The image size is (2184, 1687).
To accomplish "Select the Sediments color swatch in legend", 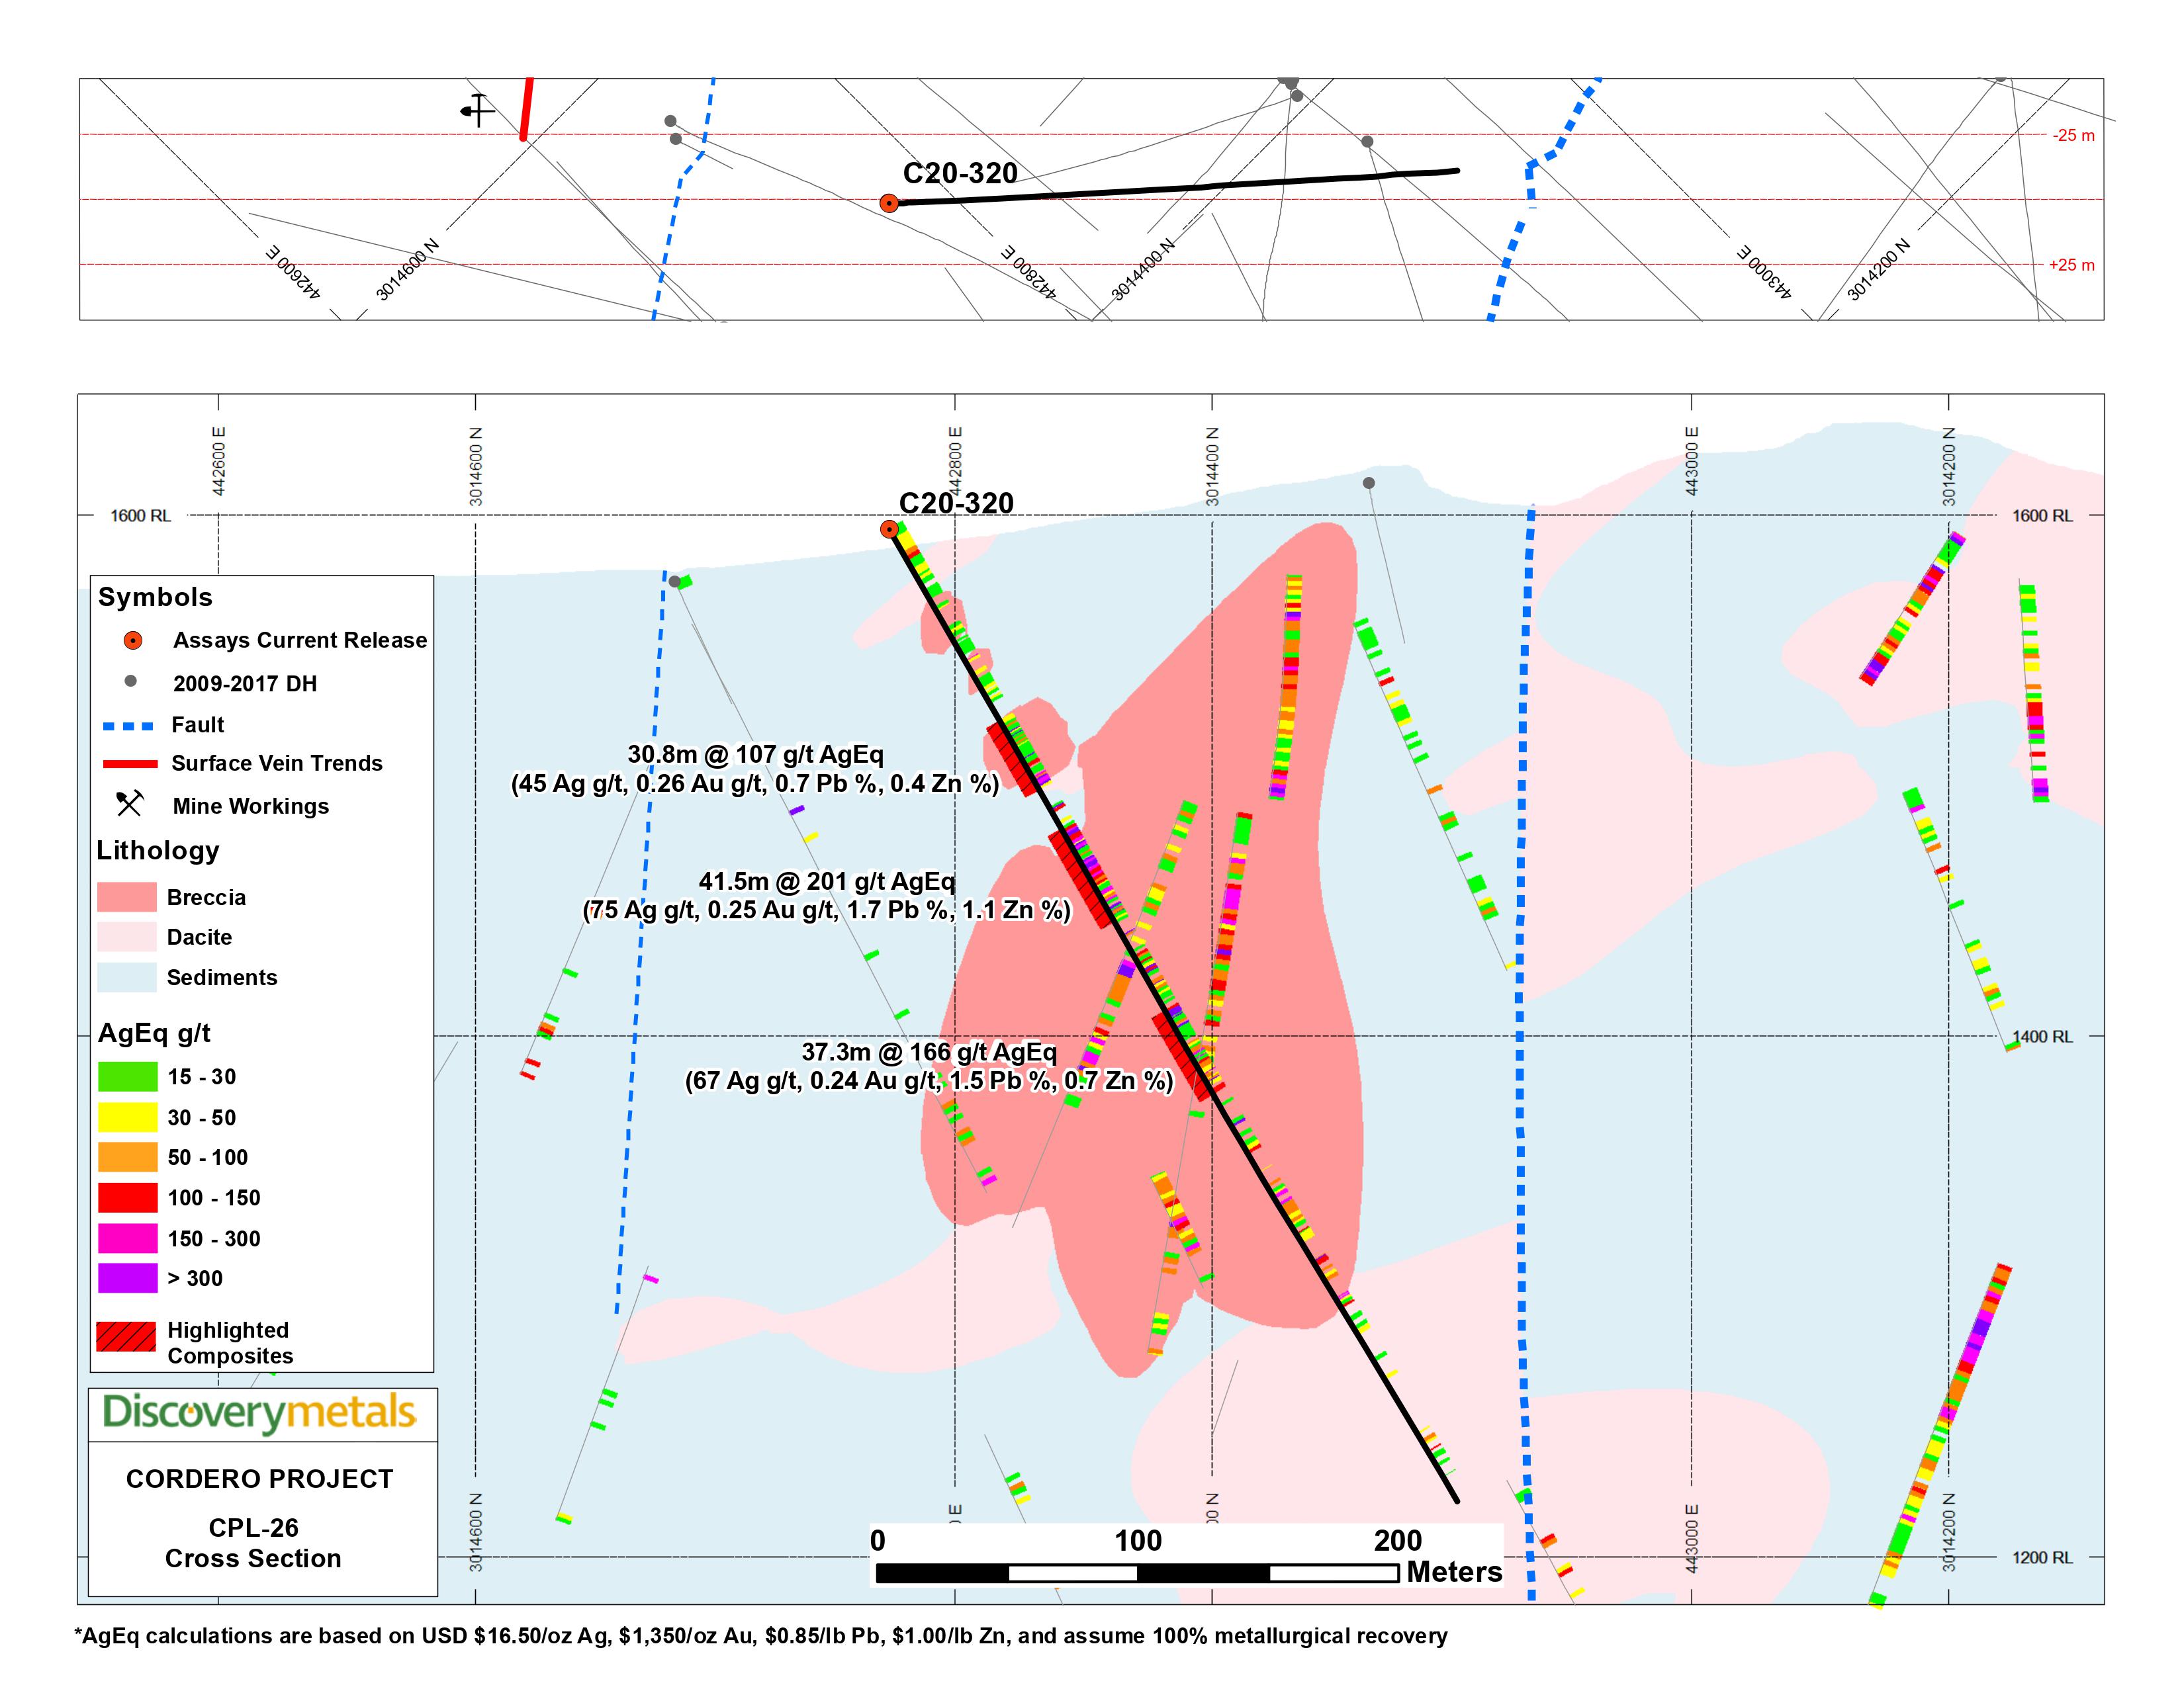I will [x=127, y=976].
